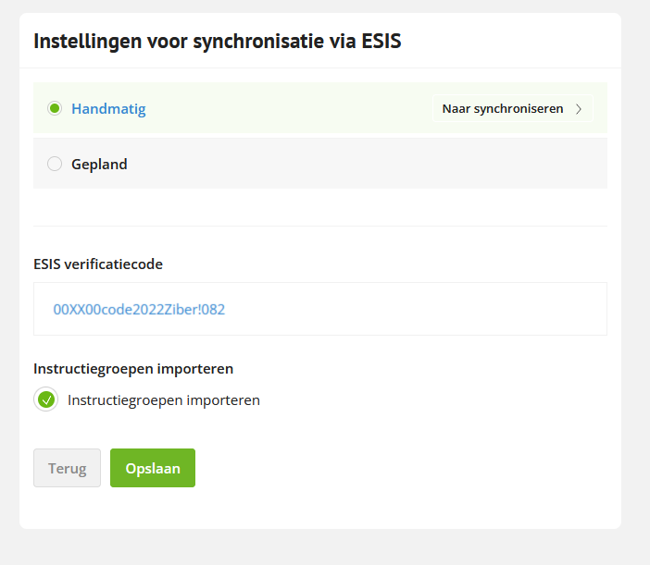Screen dimensions: 650x565
Task: Click the Gepland label text
Action: pos(99,165)
